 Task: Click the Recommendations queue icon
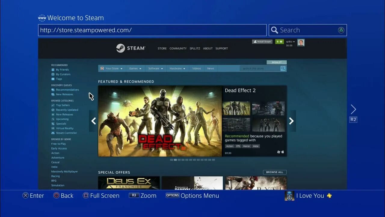pos(53,90)
